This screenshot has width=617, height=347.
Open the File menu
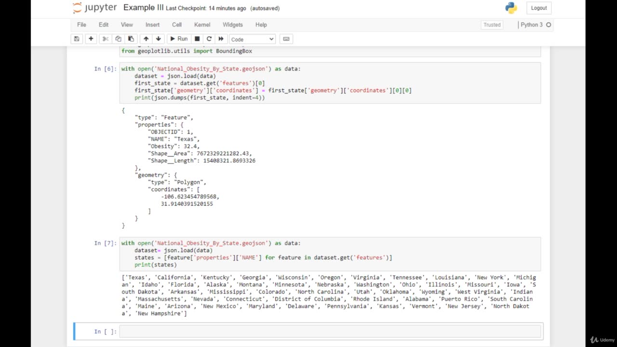(81, 25)
